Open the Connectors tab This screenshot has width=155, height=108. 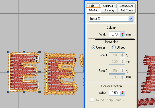(126, 6)
